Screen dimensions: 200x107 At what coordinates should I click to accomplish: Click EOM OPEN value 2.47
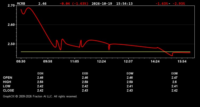pyautogui.click(x=174, y=78)
